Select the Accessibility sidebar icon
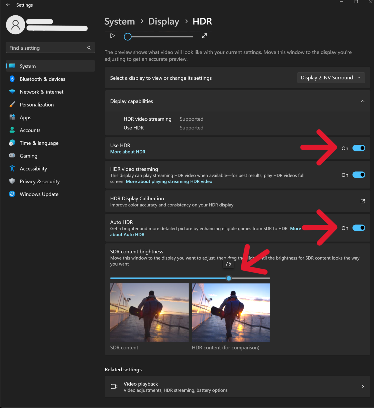This screenshot has width=374, height=408. (x=12, y=168)
